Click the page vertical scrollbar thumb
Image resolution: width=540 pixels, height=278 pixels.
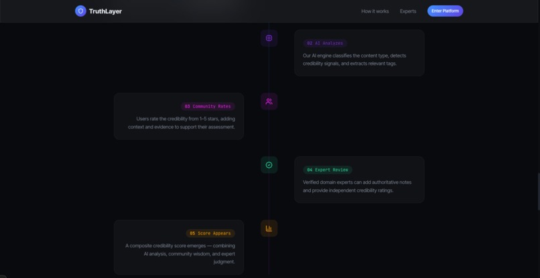click(x=539, y=191)
